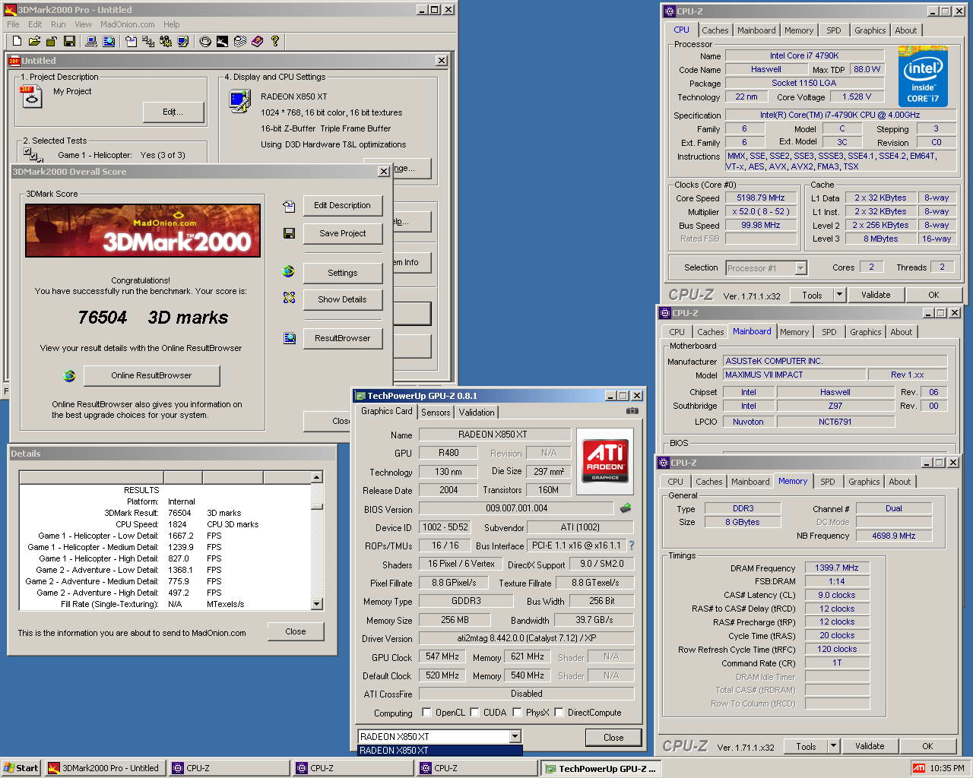
Task: Select RADEON X850 XT in the dropdown list
Action: click(x=440, y=751)
